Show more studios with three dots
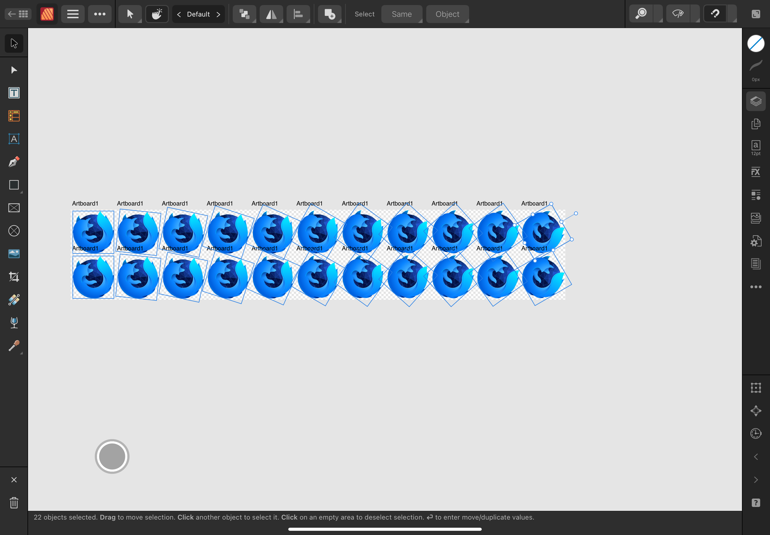The image size is (770, 535). (x=756, y=287)
